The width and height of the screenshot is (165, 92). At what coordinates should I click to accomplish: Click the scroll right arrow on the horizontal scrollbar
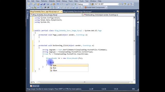(x=132, y=82)
